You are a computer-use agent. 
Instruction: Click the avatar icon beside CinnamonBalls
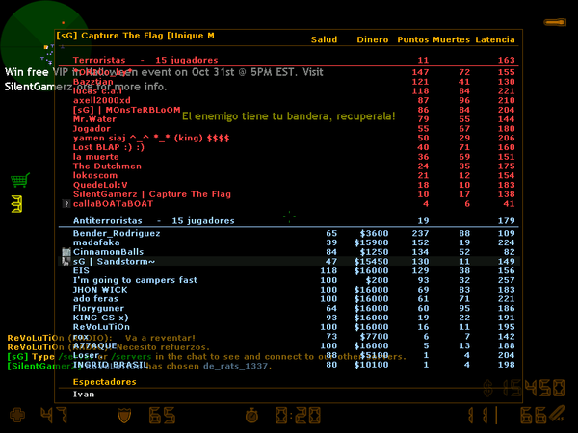66,252
